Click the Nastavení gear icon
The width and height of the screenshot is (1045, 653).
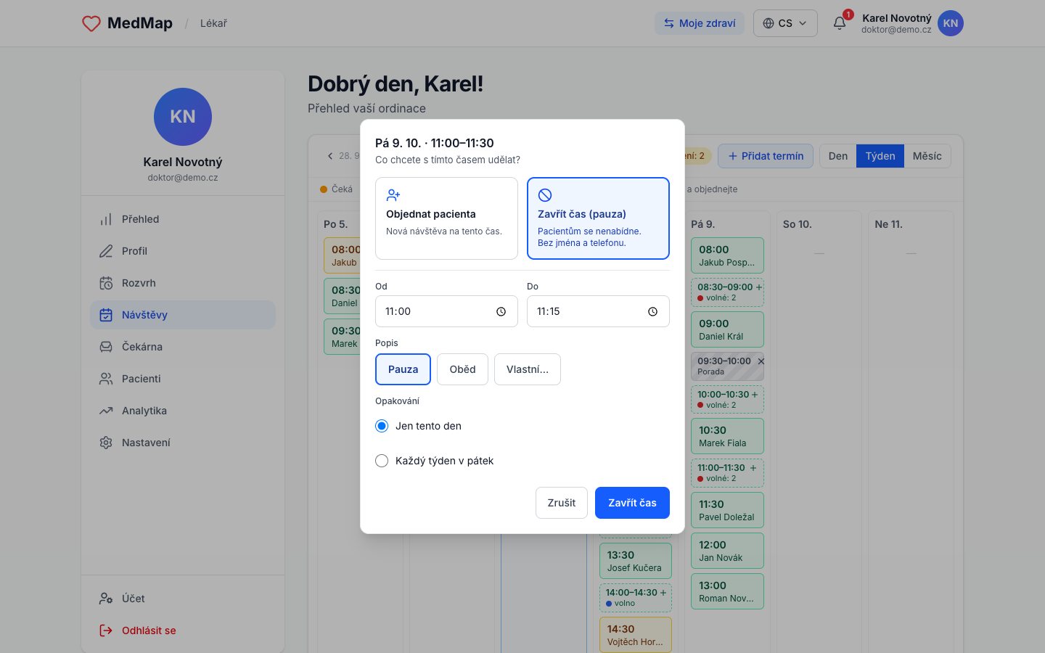(106, 443)
